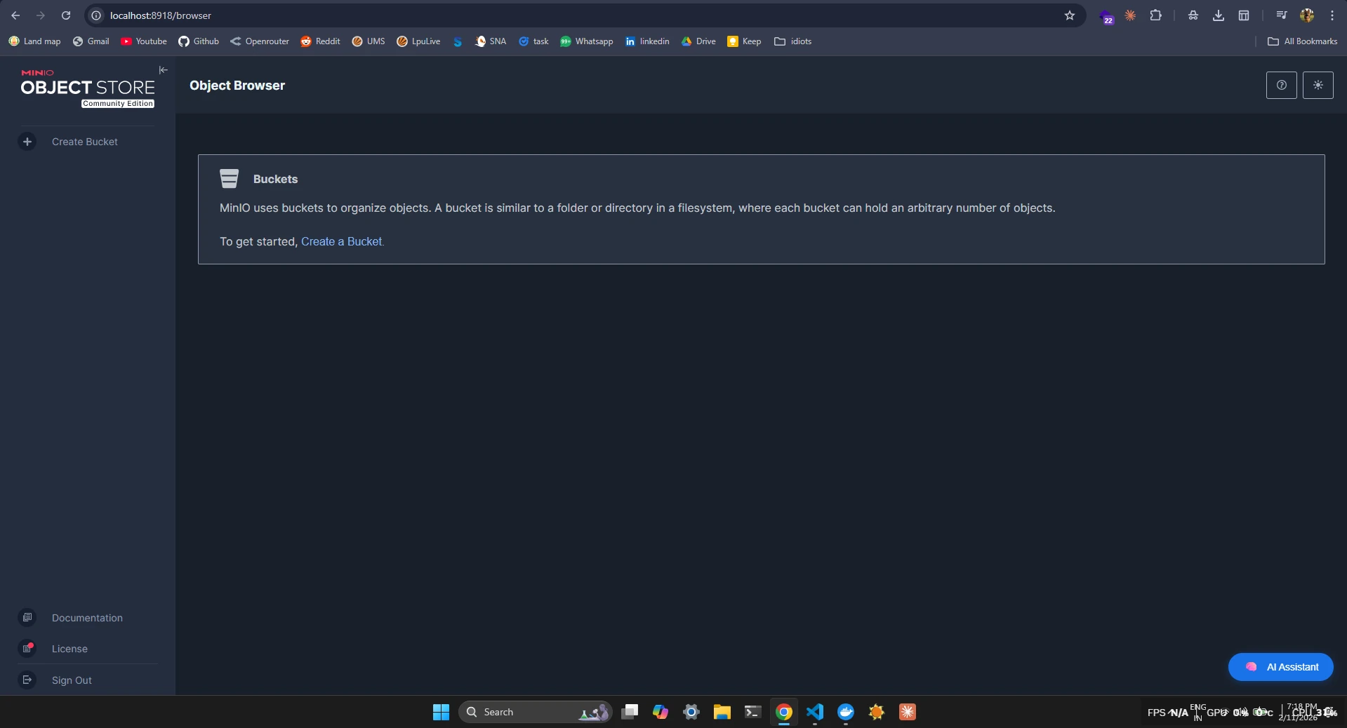Open the License sidebar item
1347x728 pixels.
[x=69, y=649]
